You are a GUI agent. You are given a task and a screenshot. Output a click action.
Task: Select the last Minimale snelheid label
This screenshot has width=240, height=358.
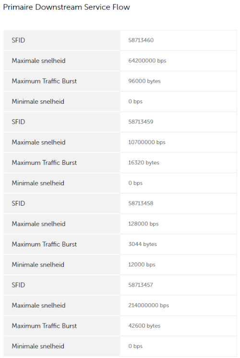click(x=38, y=346)
